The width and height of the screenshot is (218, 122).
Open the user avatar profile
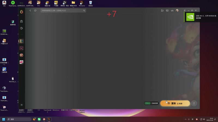coord(177,11)
